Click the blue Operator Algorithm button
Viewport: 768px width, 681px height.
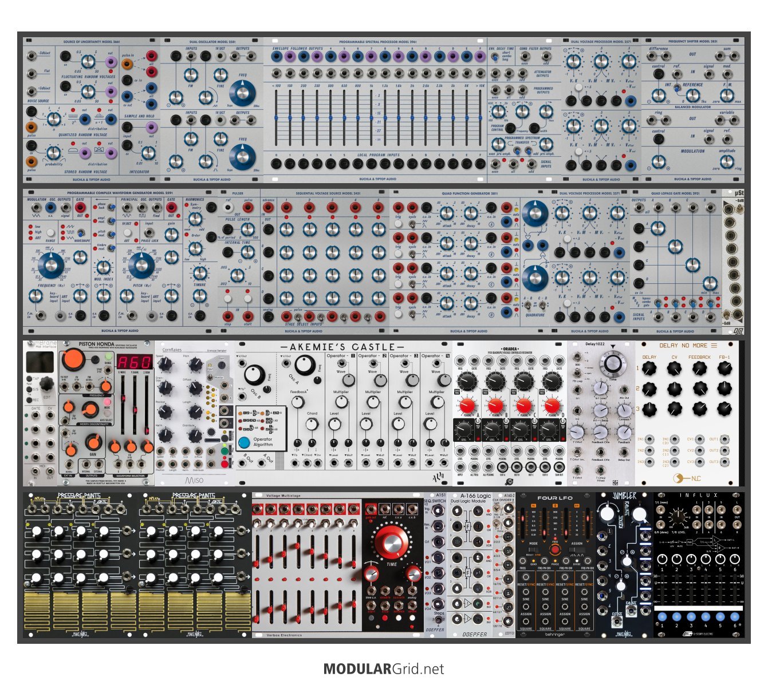pos(244,442)
